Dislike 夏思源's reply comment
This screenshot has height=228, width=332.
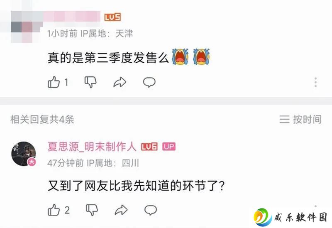92,210
